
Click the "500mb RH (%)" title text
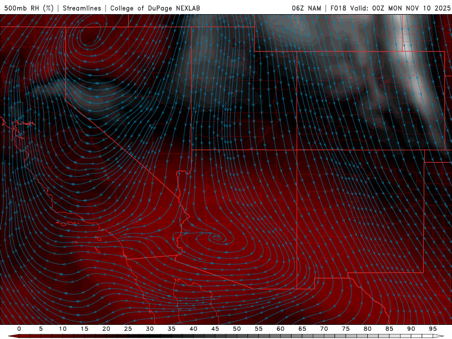pyautogui.click(x=29, y=8)
